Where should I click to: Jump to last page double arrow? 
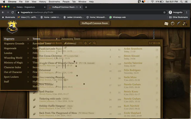(x=159, y=43)
